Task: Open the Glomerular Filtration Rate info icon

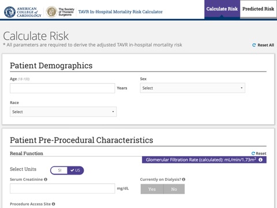Action: (x=261, y=159)
